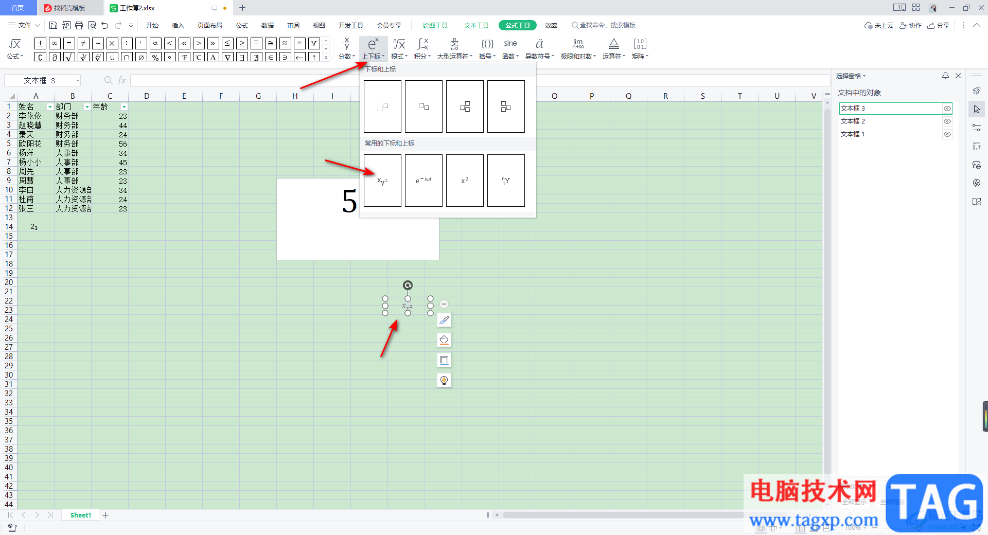988x535 pixels.
Task: Open the 开始 ribbon tab
Action: click(x=152, y=25)
